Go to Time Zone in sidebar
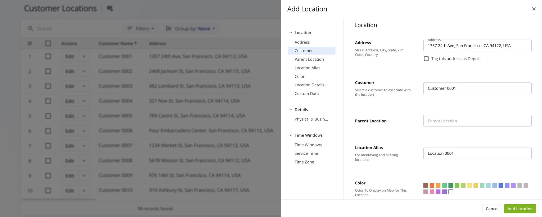542x217 pixels. pos(304,162)
